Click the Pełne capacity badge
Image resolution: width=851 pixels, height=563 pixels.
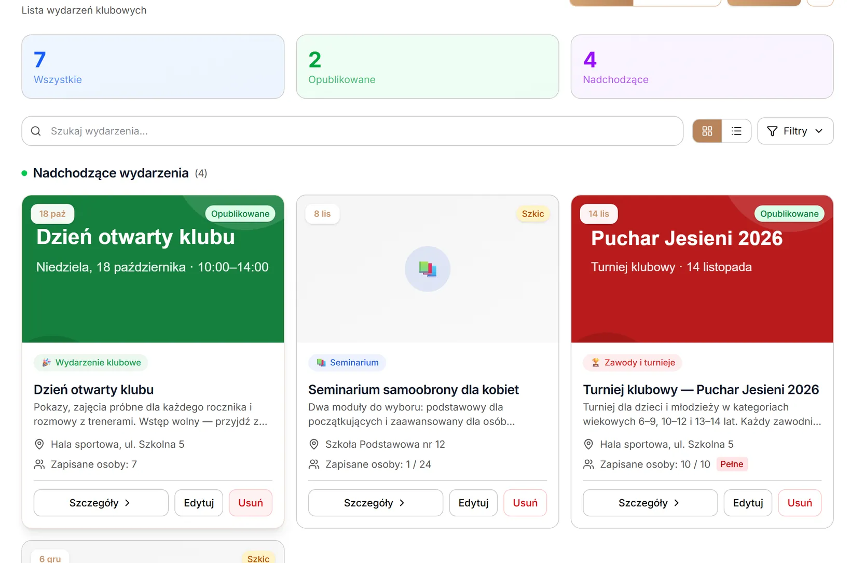[732, 464]
